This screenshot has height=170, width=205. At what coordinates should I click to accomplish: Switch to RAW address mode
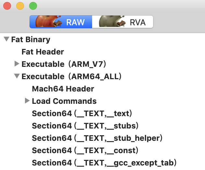61,22
